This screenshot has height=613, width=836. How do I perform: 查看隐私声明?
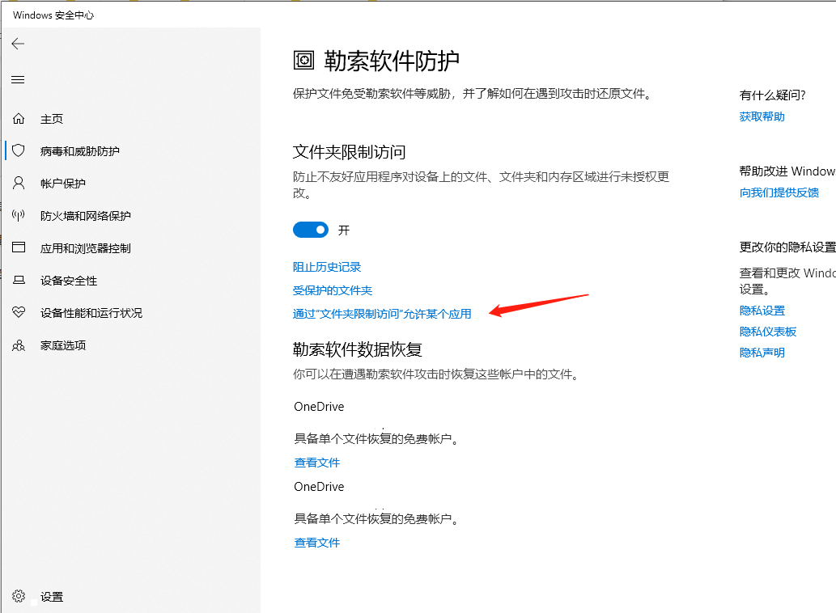(762, 352)
